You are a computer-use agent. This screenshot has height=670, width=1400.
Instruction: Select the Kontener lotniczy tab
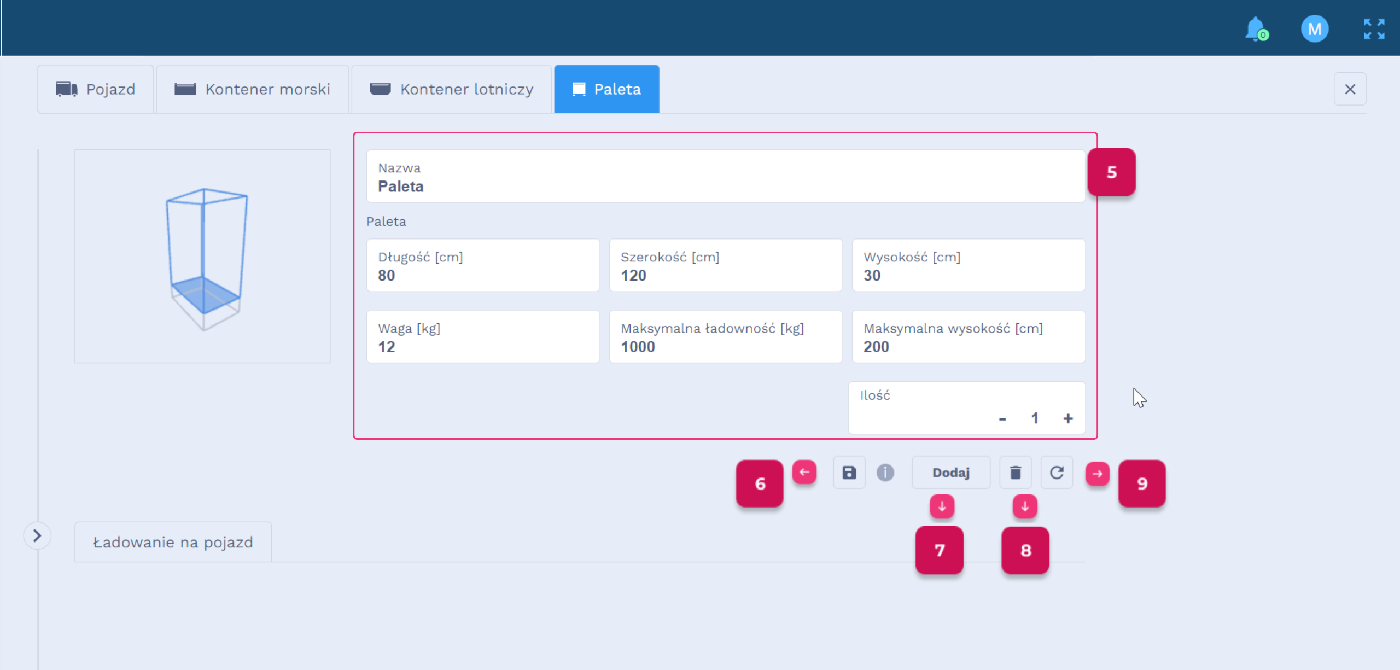click(452, 89)
